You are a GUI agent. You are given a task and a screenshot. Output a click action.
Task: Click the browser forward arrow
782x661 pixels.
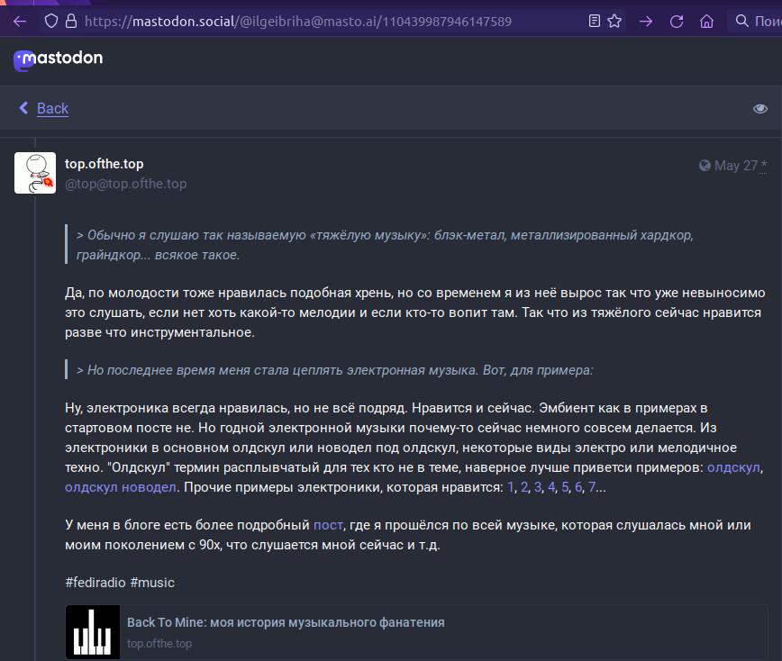pos(646,22)
